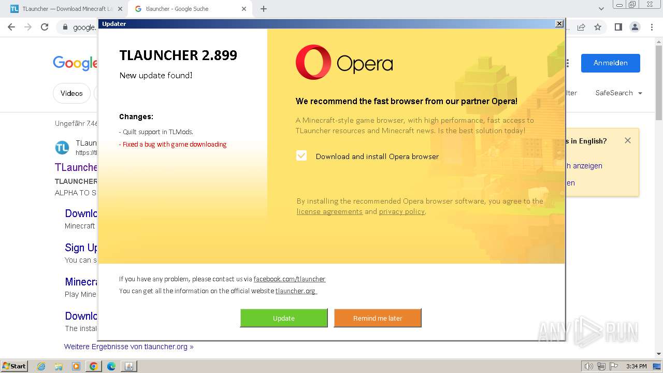Go back in Chrome
The image size is (663, 373).
pos(11,27)
